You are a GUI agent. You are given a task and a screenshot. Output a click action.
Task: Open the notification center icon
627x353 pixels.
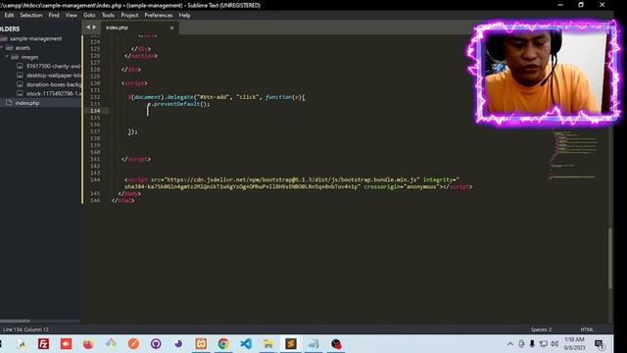click(x=599, y=344)
